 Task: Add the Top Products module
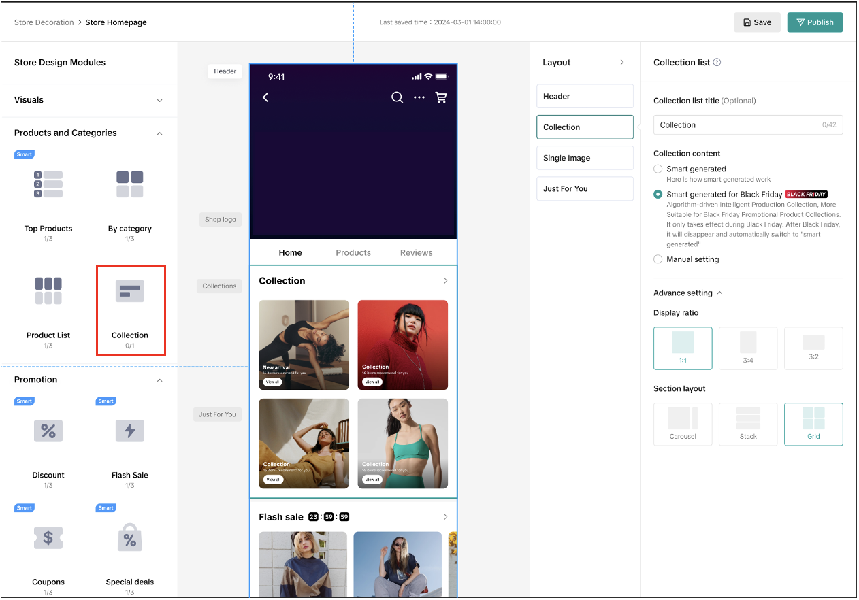[48, 184]
